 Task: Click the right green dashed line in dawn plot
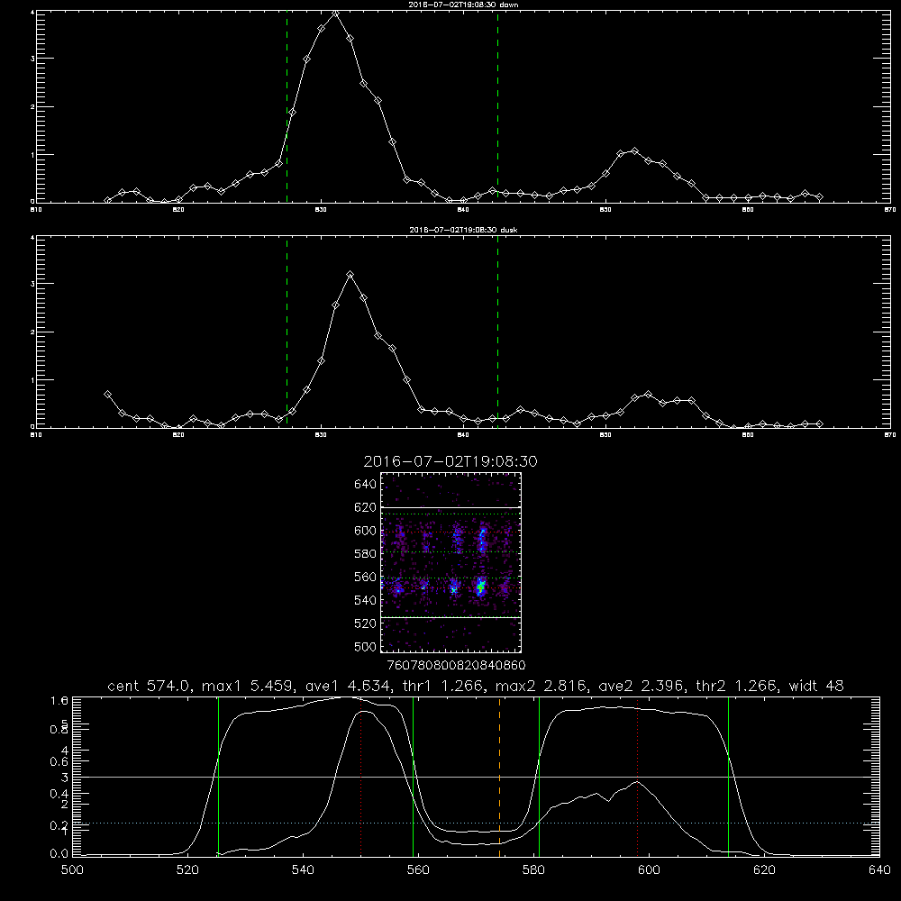[497, 107]
